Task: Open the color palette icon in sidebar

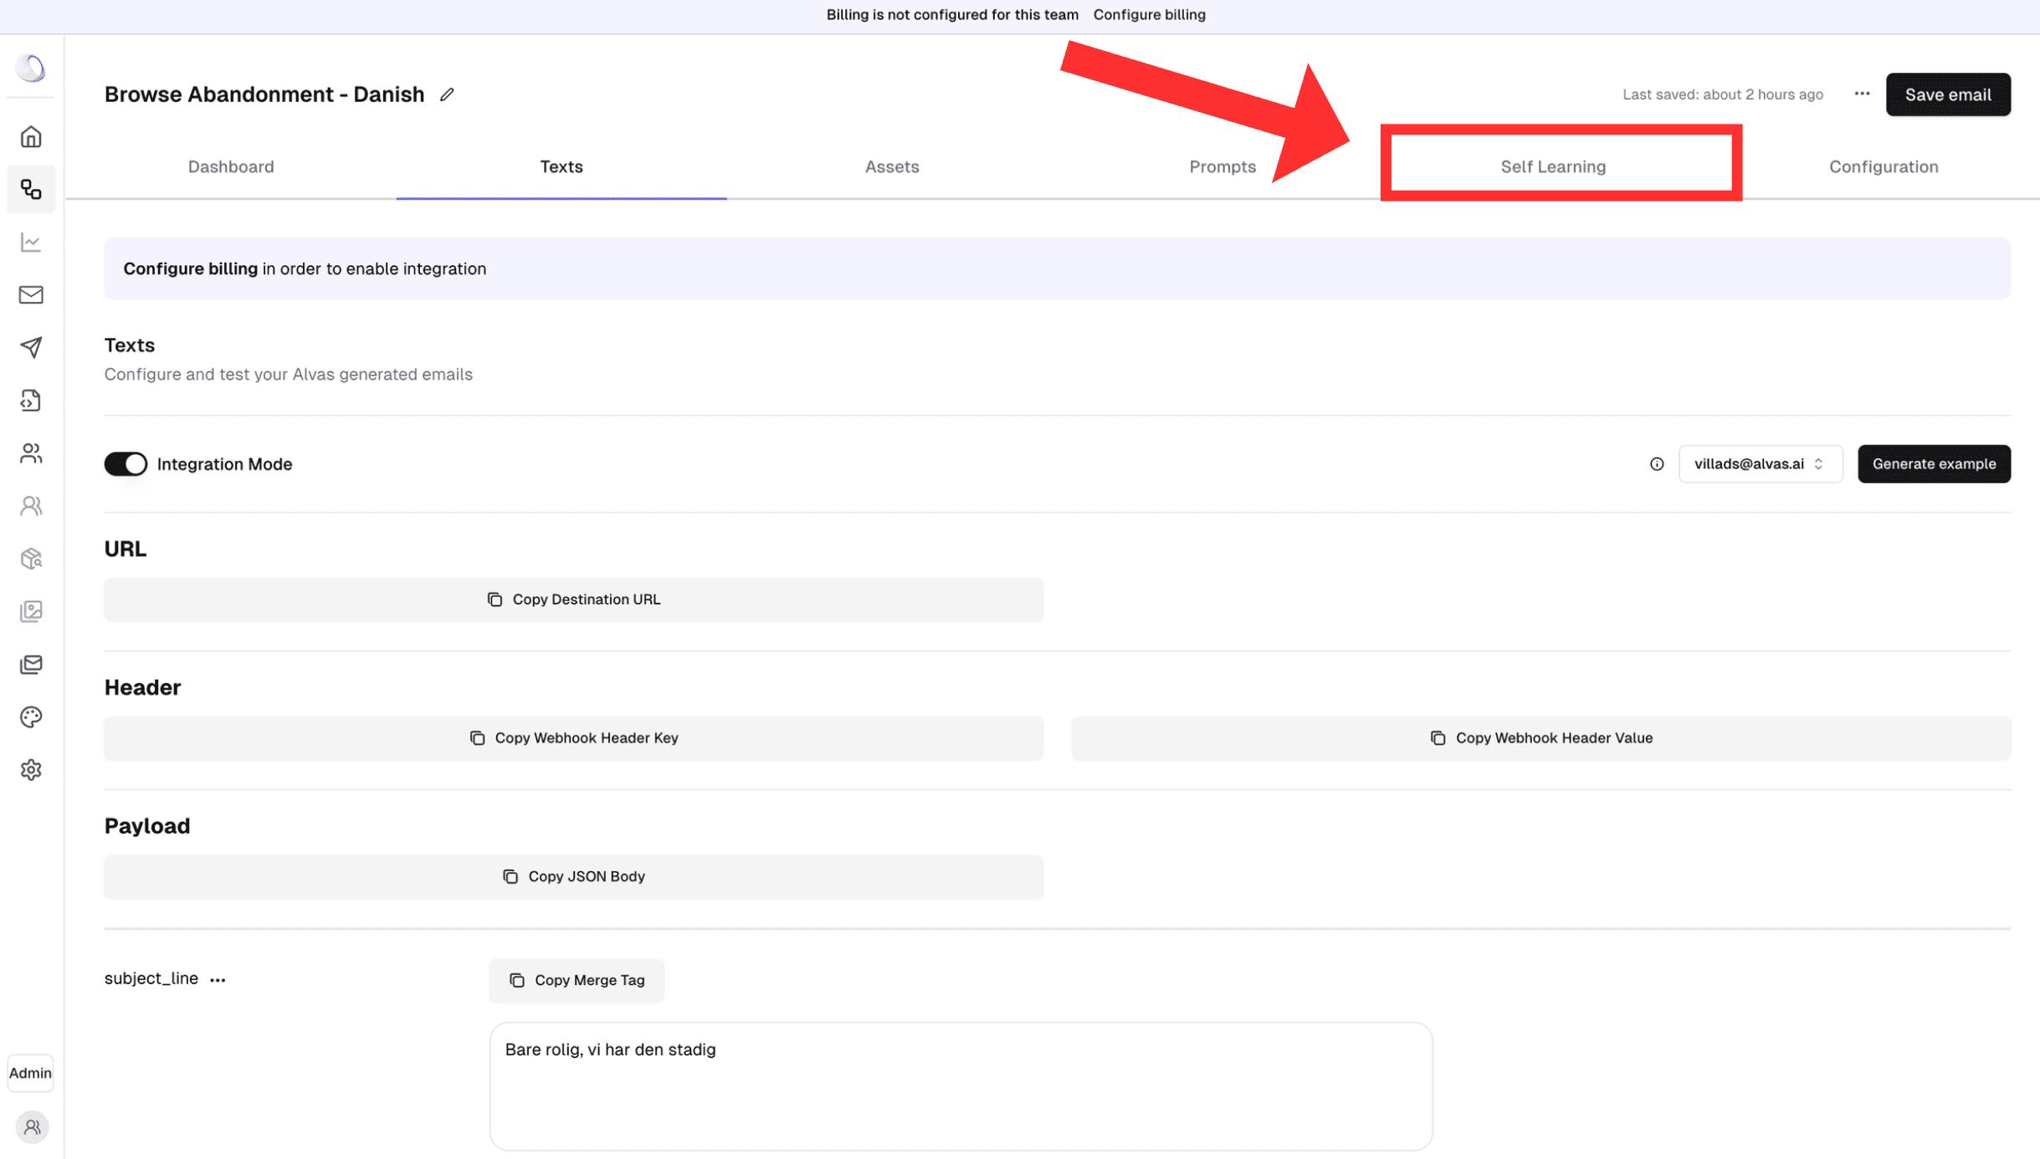Action: coord(31,717)
